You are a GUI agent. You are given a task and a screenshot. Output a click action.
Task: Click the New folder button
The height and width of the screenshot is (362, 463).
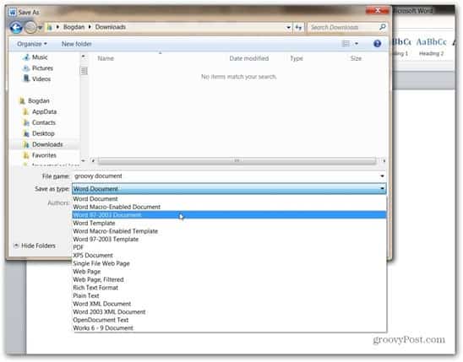(77, 44)
